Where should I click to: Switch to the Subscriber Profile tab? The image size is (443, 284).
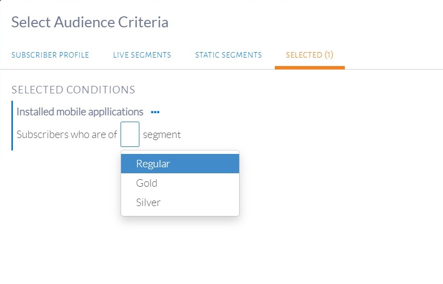click(50, 55)
